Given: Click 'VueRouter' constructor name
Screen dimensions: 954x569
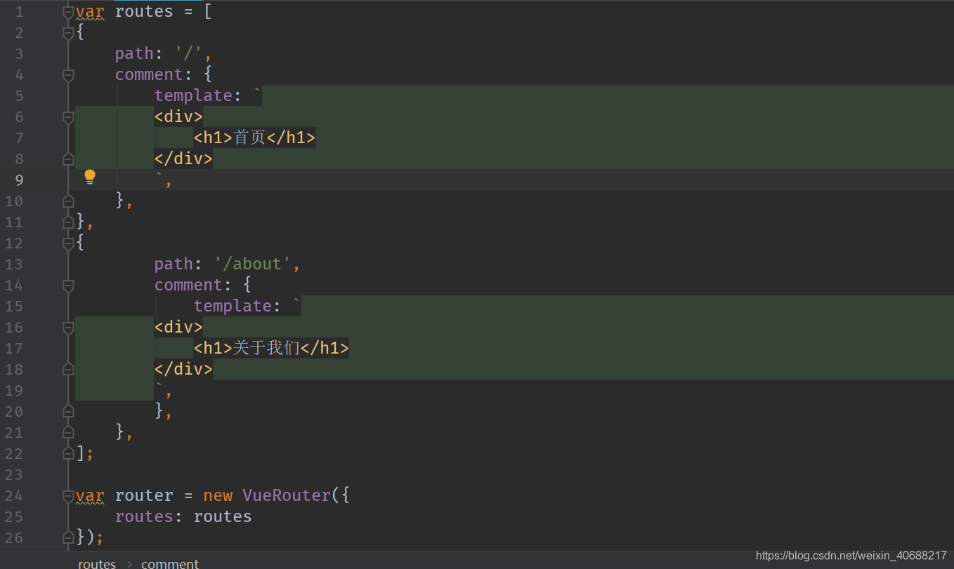Looking at the screenshot, I should (287, 496).
